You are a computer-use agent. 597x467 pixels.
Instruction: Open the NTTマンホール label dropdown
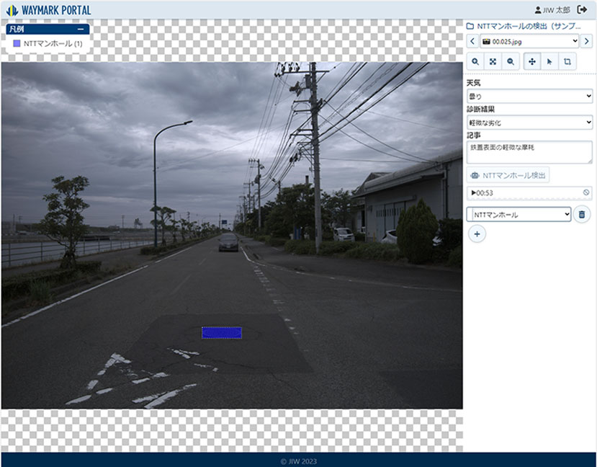tap(519, 213)
